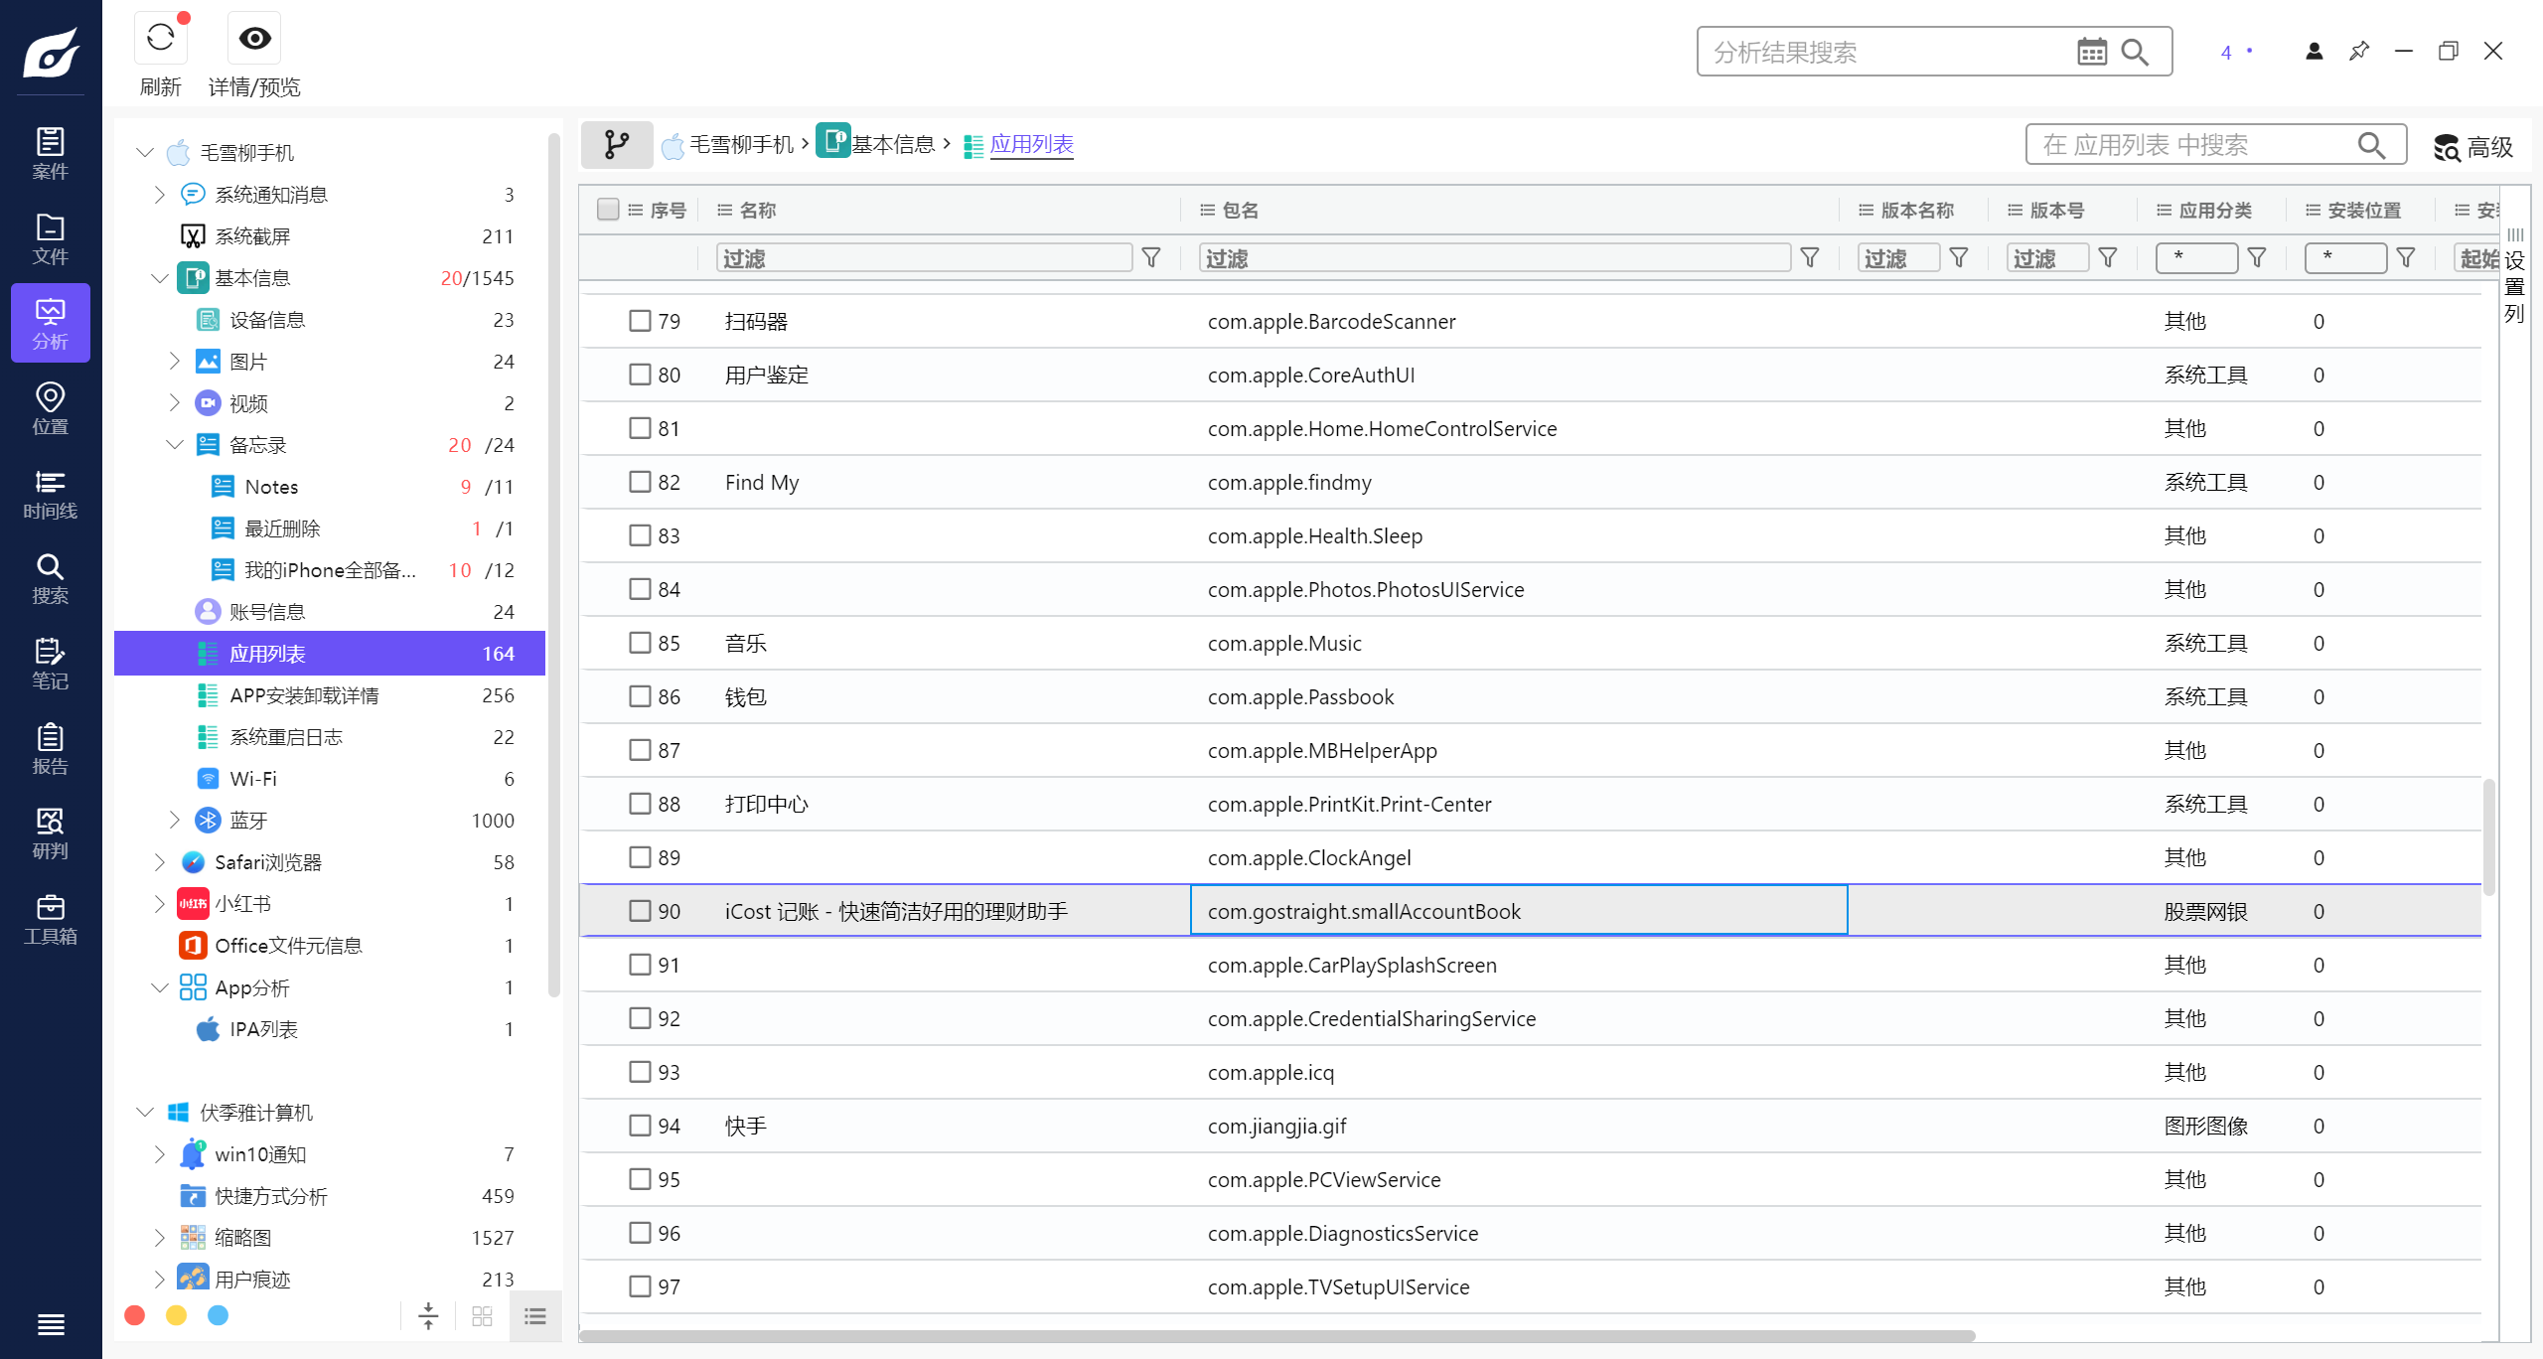Toggle the Details/Preview (详情/预览) eye icon

[254, 39]
